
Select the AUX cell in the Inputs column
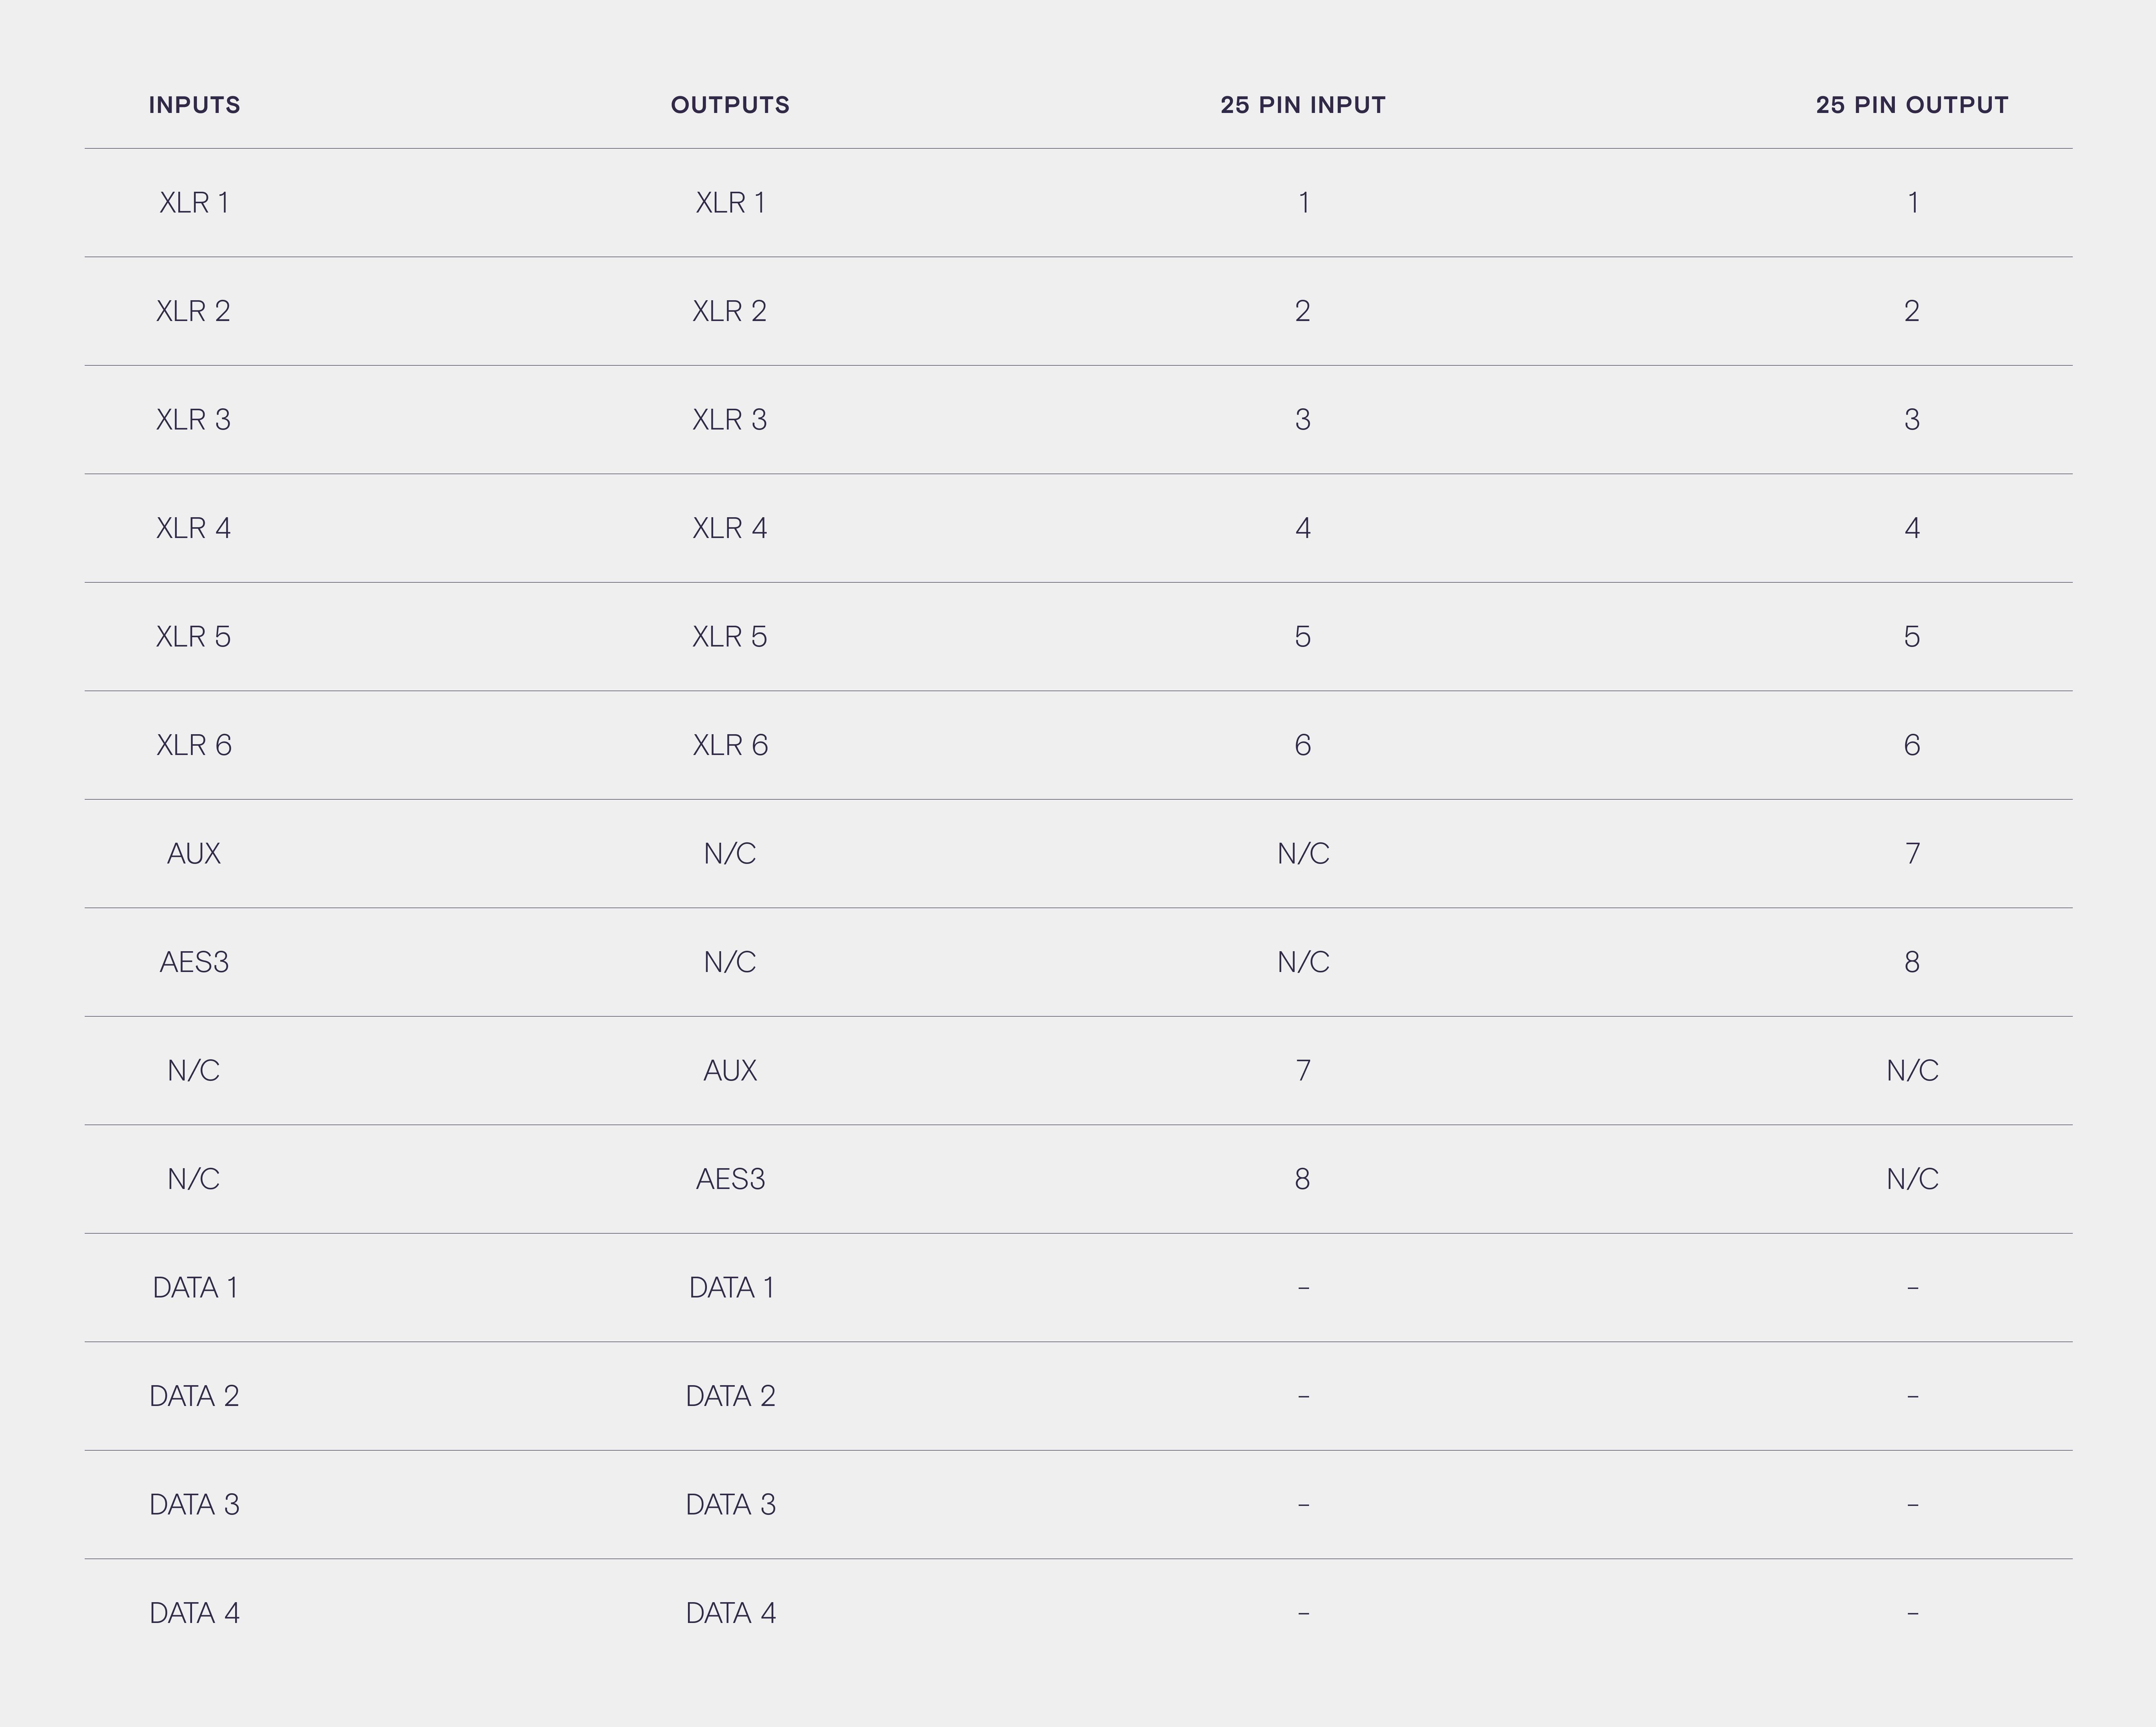tap(194, 854)
